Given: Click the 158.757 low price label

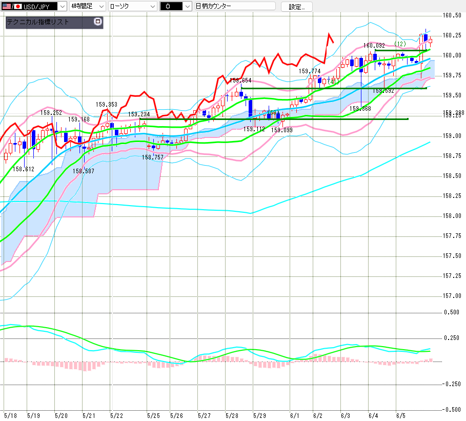Looking at the screenshot, I should pos(152,157).
